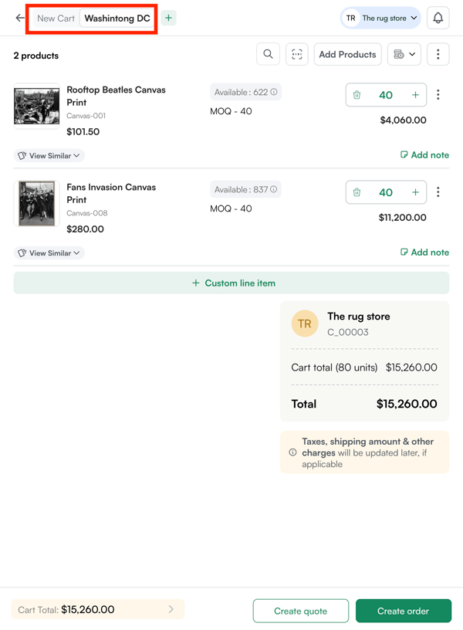Open the barcode scanner icon
463x630 pixels.
(x=297, y=54)
